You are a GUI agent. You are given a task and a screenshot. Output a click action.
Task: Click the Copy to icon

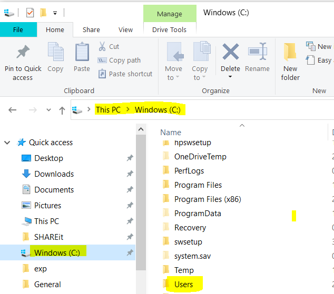point(202,51)
